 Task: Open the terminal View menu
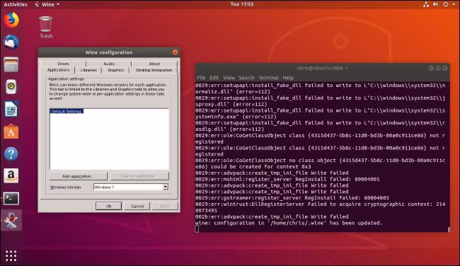click(x=229, y=78)
